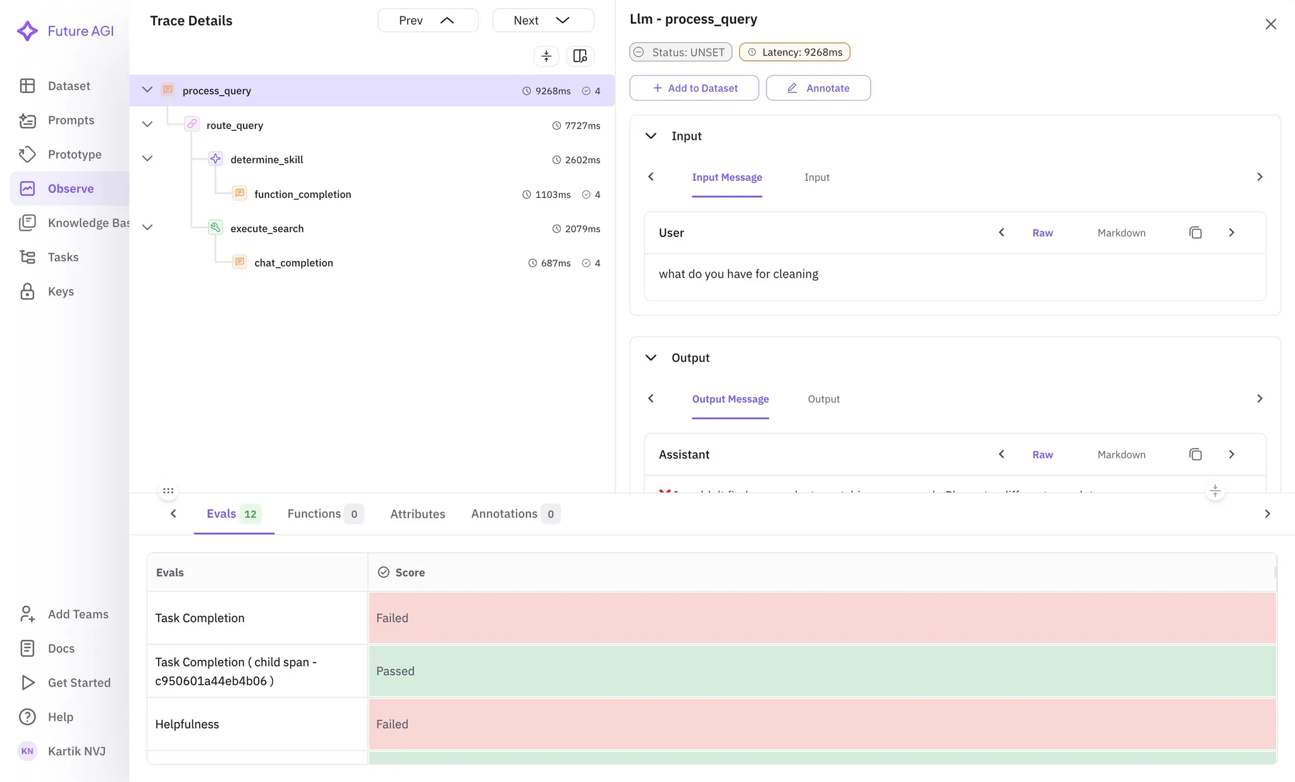The height and width of the screenshot is (782, 1295).
Task: Click the Add to Dataset button
Action: [x=694, y=88]
